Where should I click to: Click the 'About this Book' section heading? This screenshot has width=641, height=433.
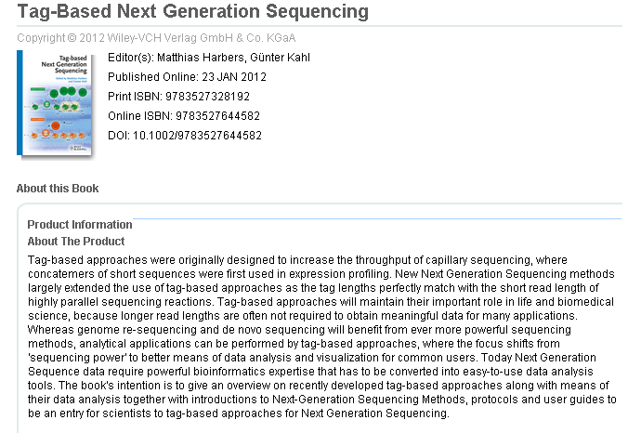58,189
